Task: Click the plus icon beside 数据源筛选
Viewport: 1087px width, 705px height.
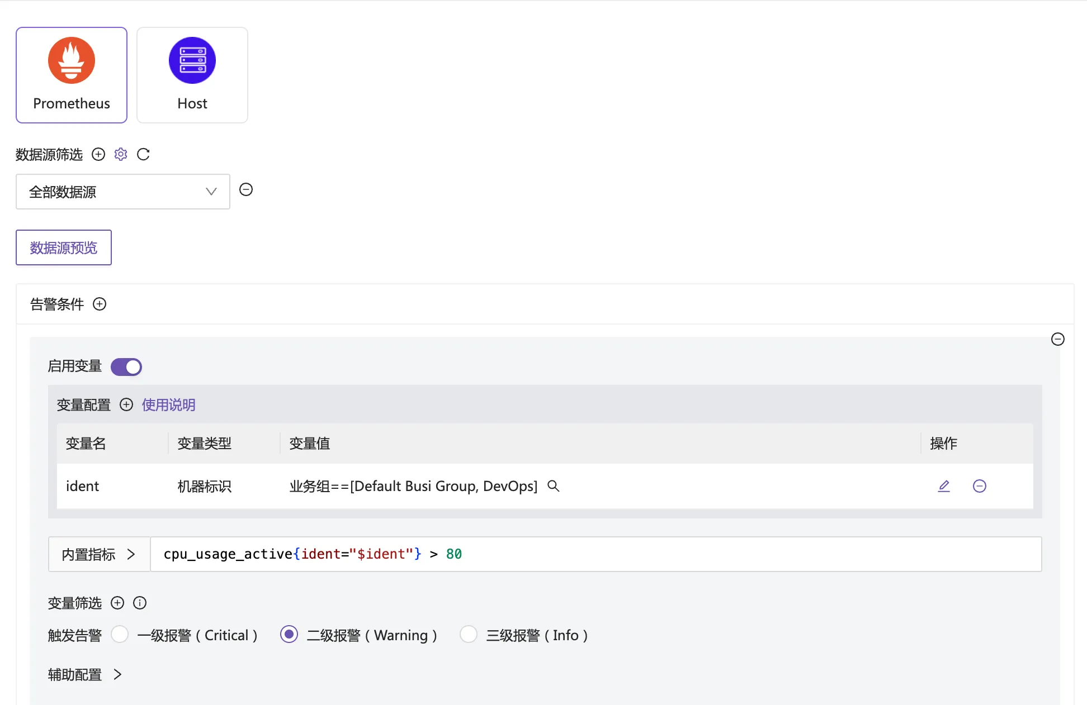Action: click(98, 154)
